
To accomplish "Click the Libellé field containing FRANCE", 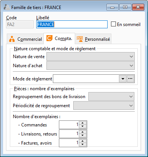I will coord(72,24).
